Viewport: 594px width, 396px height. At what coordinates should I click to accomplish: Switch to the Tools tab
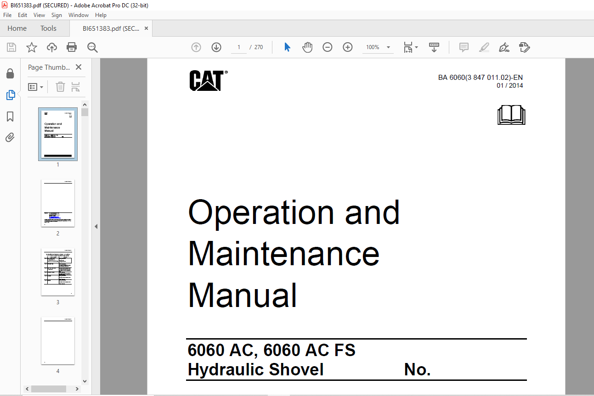point(48,28)
